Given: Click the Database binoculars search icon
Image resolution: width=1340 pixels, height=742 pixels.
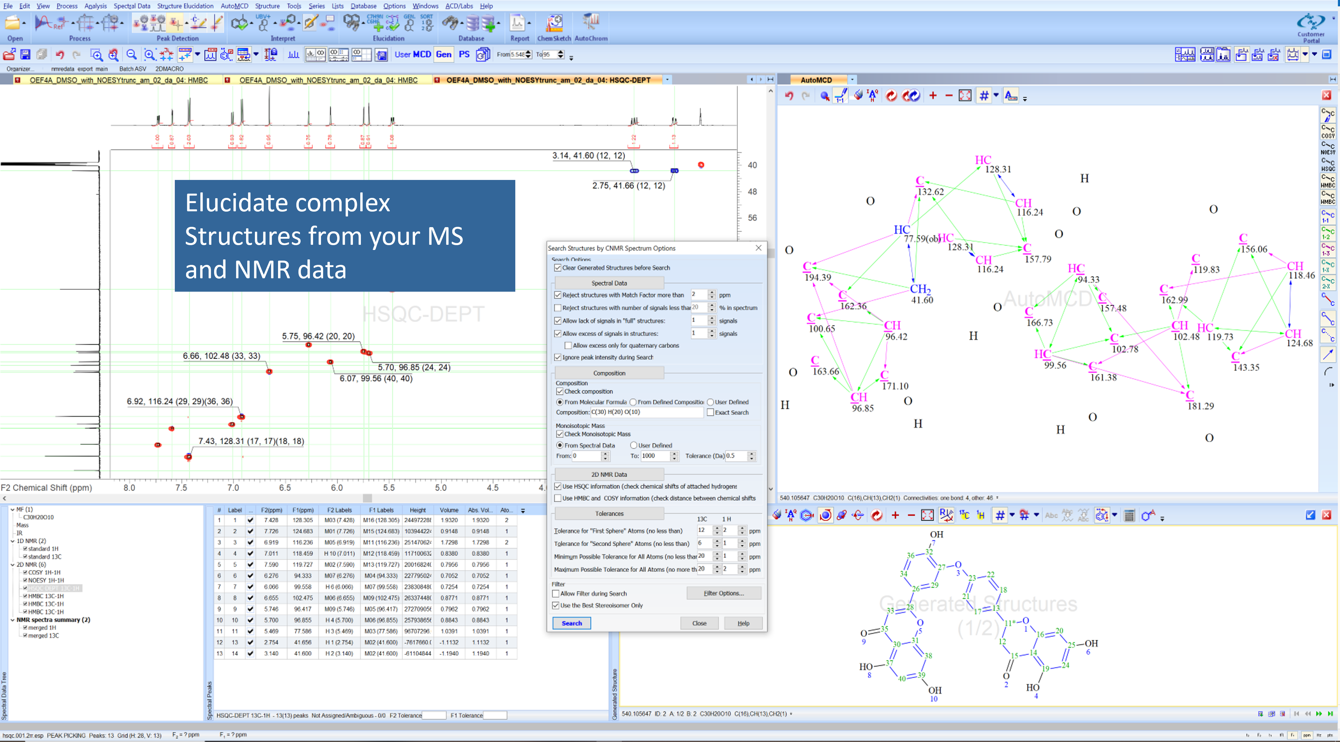Looking at the screenshot, I should 451,23.
